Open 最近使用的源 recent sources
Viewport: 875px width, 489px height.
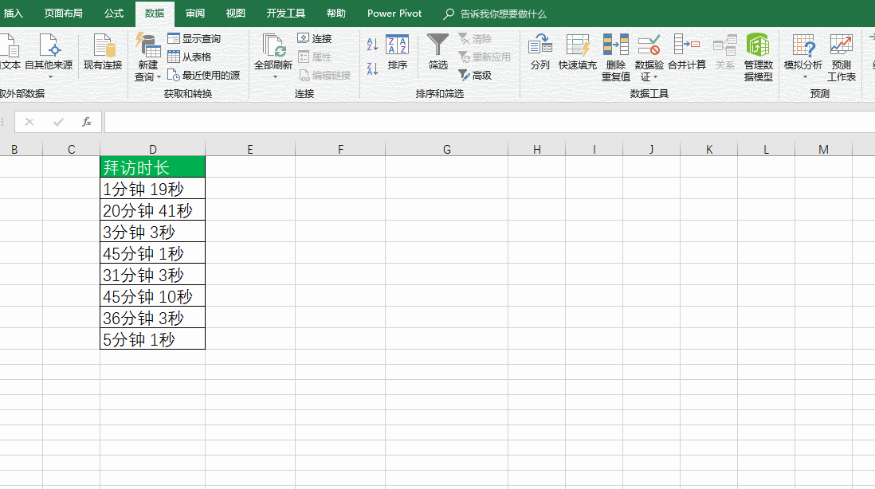pyautogui.click(x=204, y=76)
